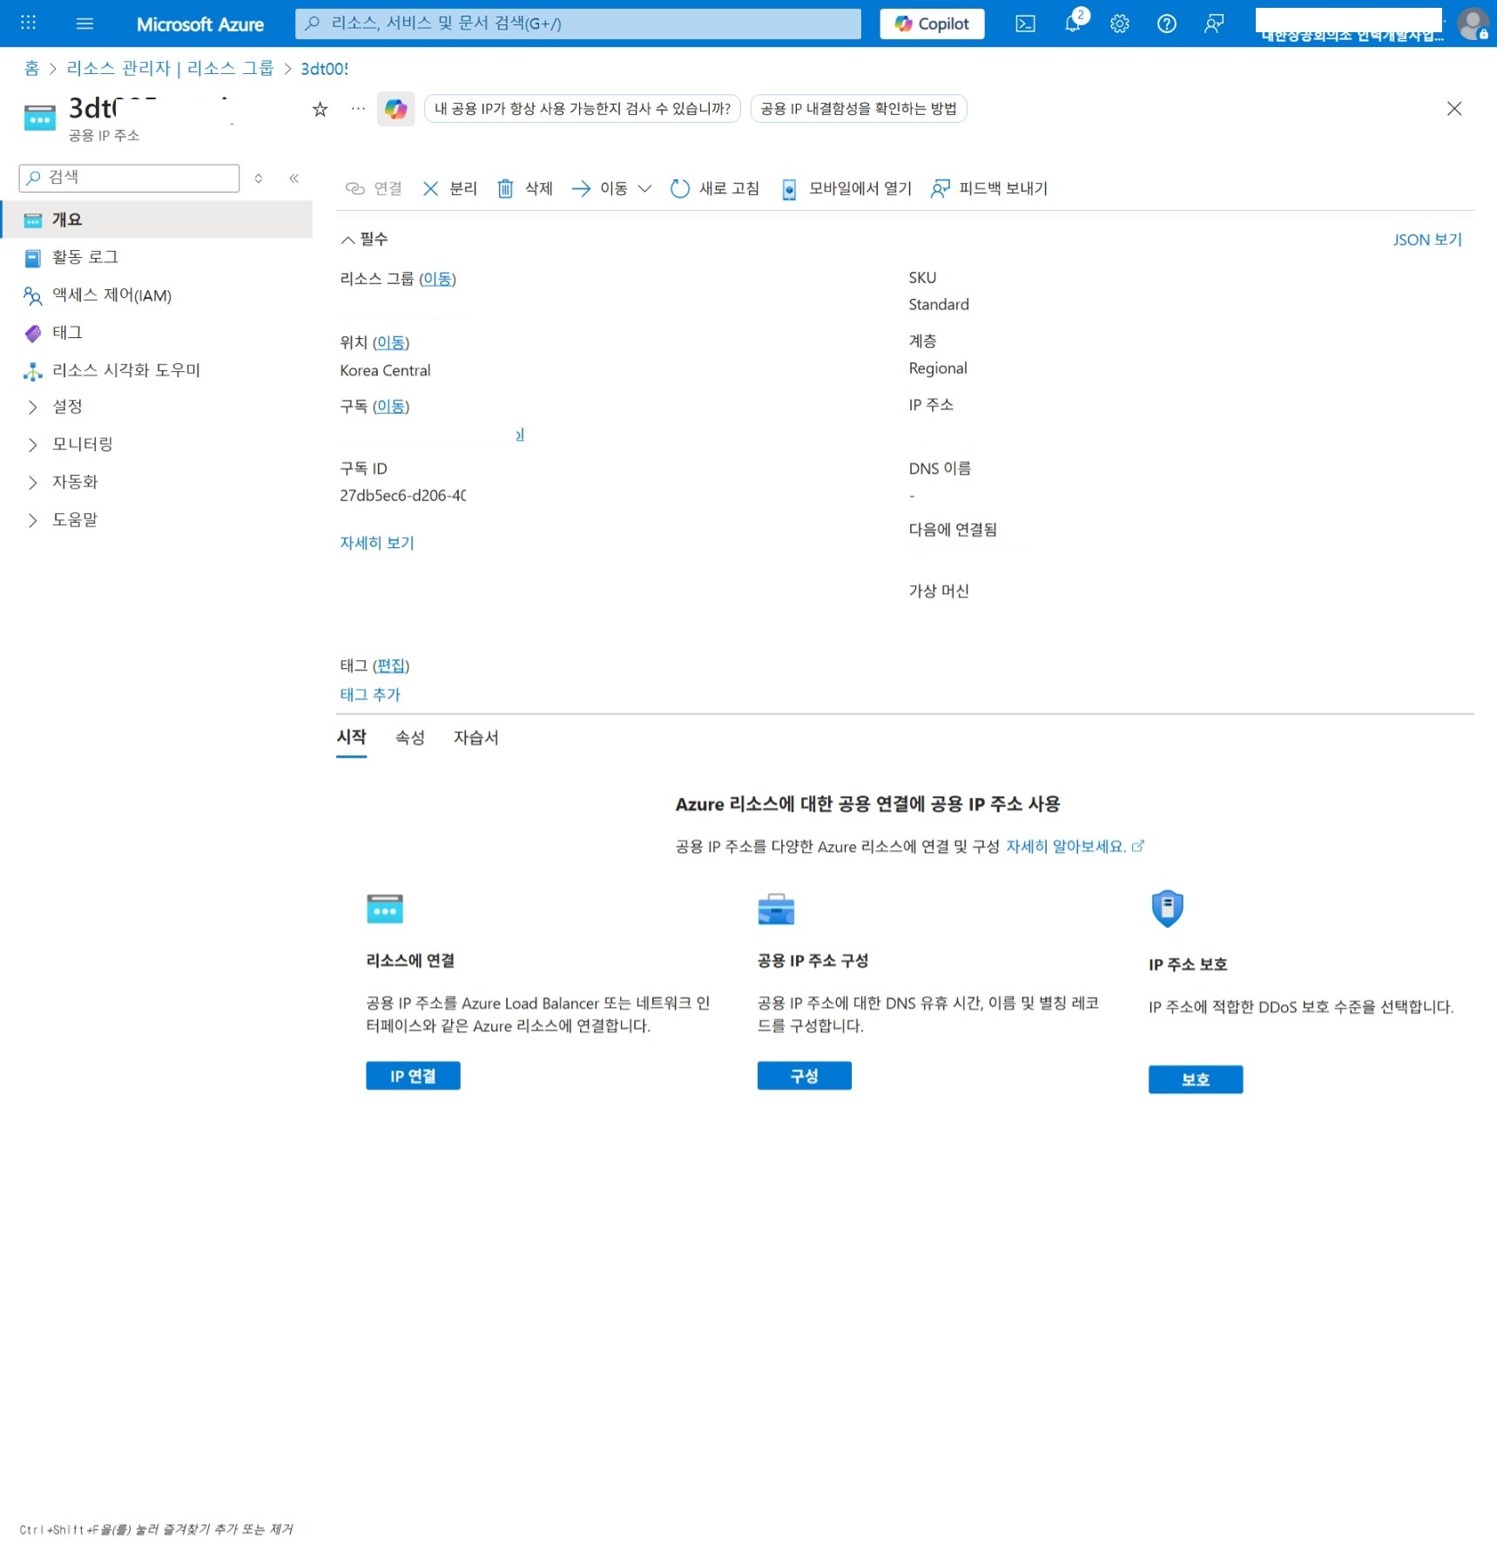1497x1541 pixels.
Task: Click the 분리 dissociate icon
Action: tap(430, 189)
